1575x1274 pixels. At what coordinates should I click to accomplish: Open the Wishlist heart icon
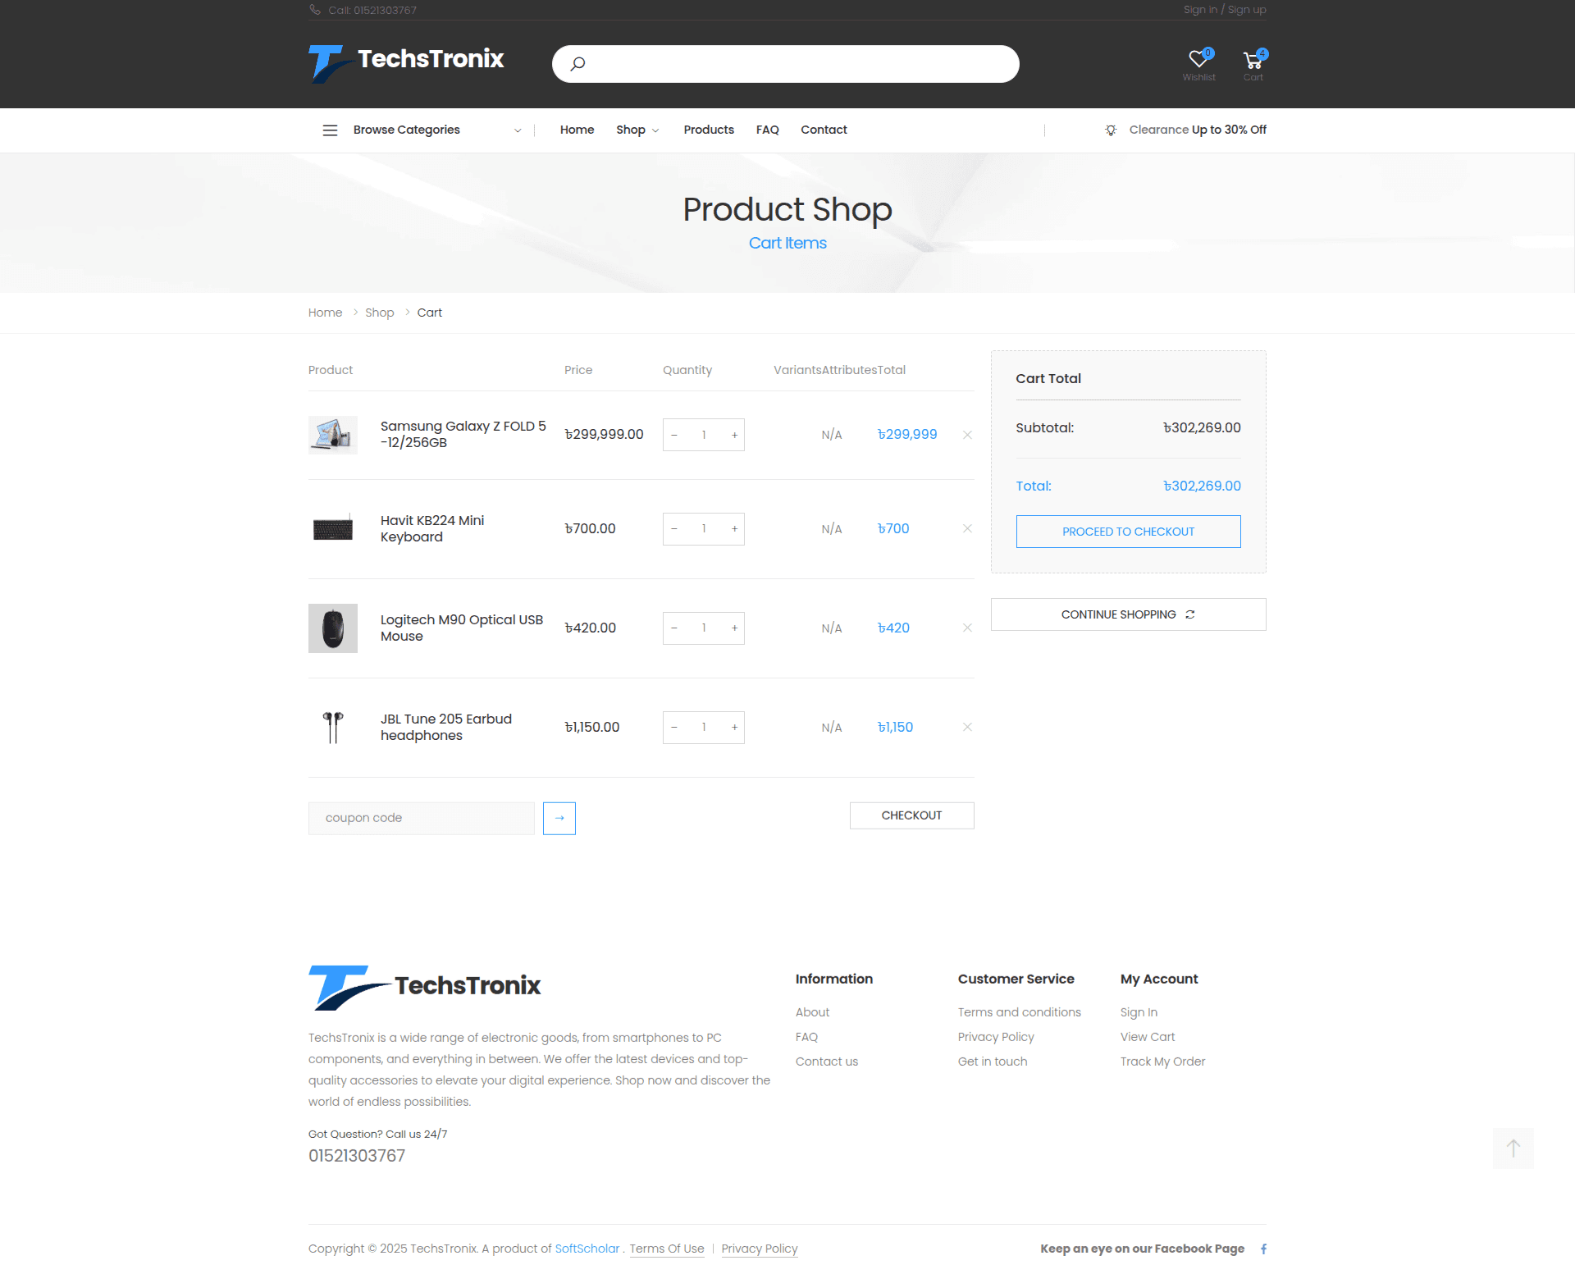tap(1198, 60)
